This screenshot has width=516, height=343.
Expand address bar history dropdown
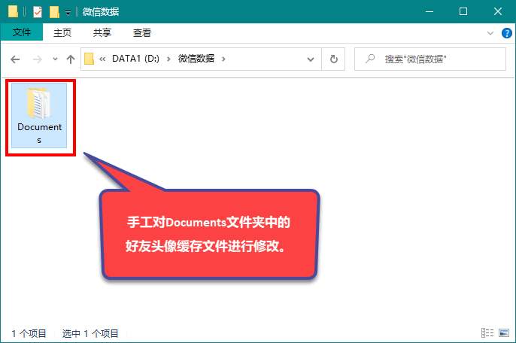[310, 59]
